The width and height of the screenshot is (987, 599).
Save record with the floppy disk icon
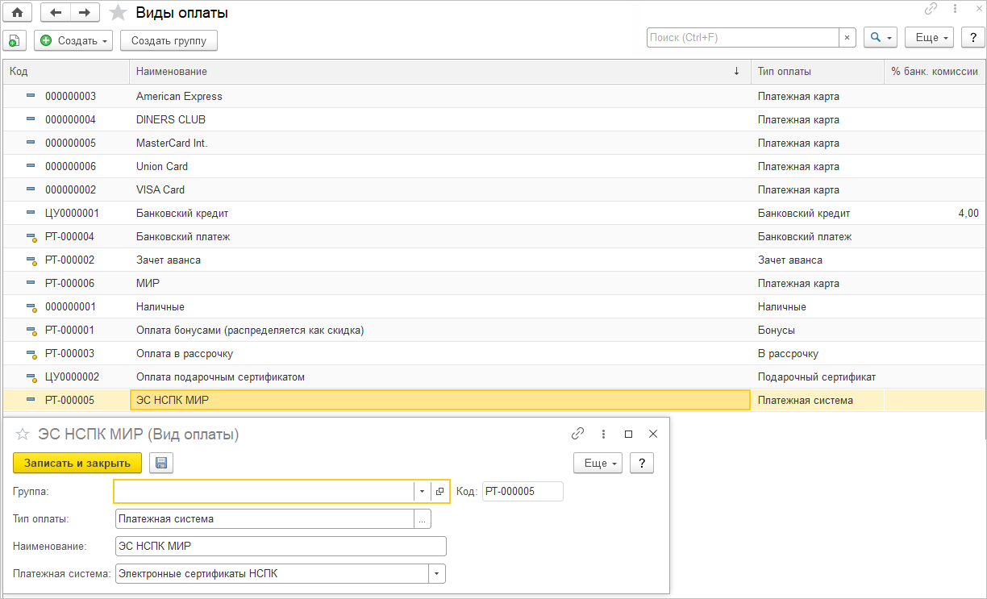click(161, 463)
